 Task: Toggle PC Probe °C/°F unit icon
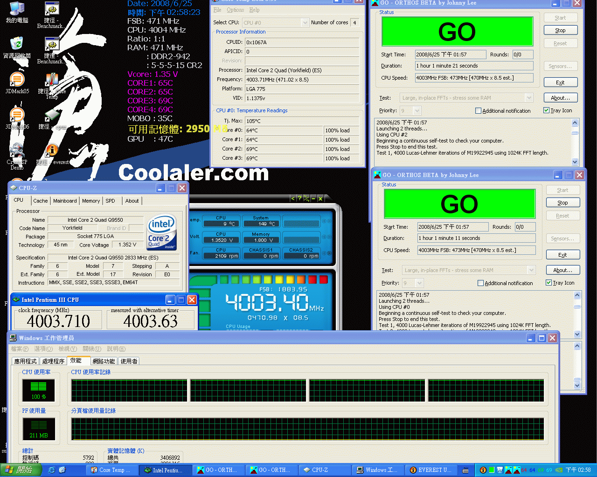[x=306, y=198]
